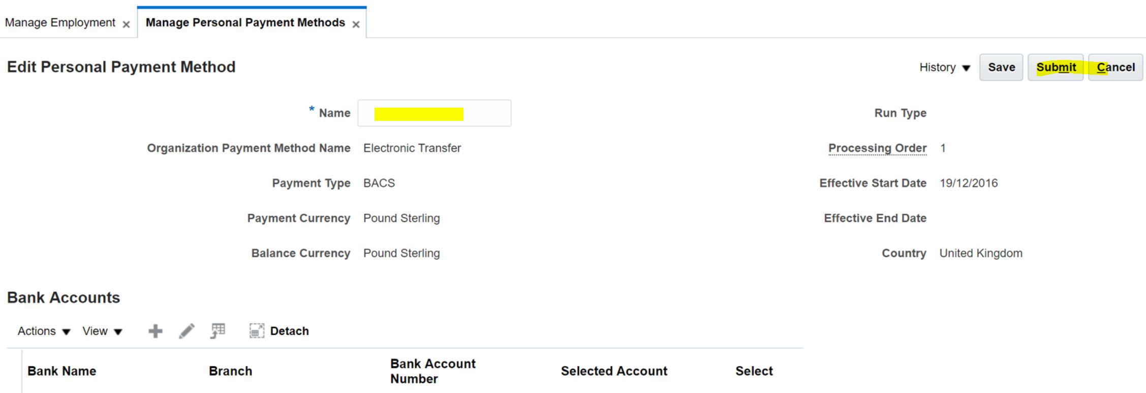Click the Selected Account column header
This screenshot has width=1146, height=393.
pyautogui.click(x=614, y=371)
